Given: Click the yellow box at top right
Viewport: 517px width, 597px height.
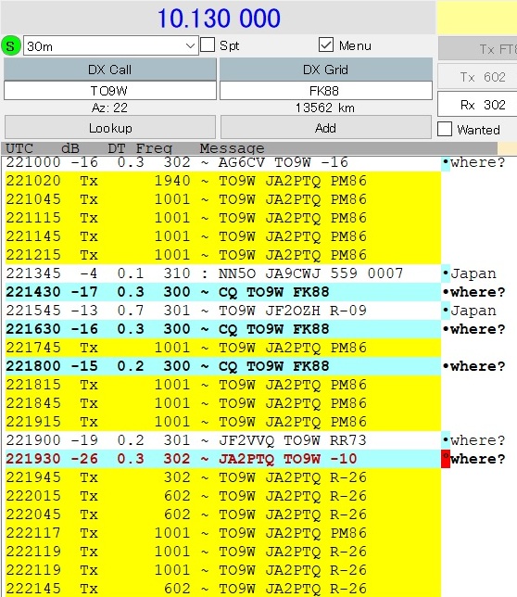Looking at the screenshot, I should [x=477, y=18].
